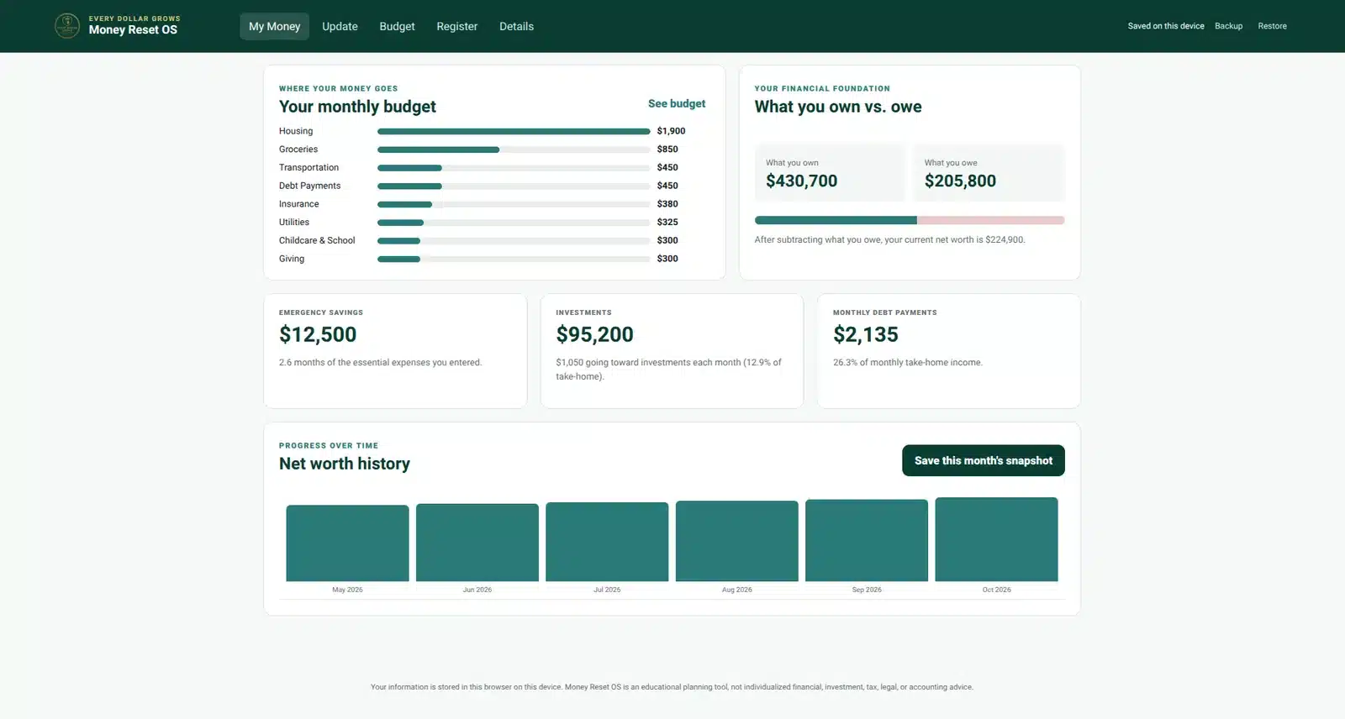Select the May 2026 net worth bar
The width and height of the screenshot is (1345, 719).
(347, 543)
